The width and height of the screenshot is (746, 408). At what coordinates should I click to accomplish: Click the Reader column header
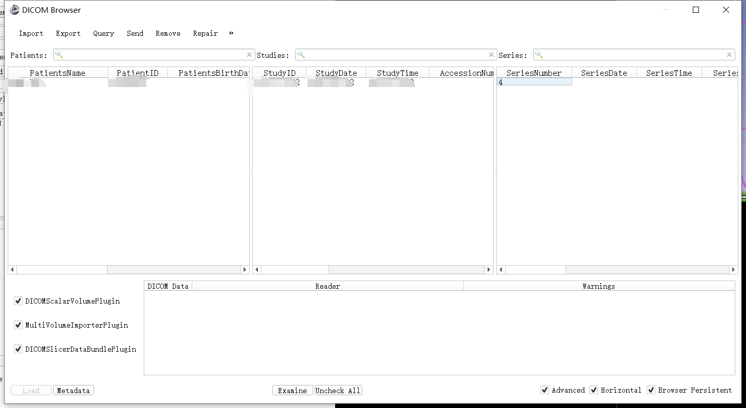click(x=327, y=286)
